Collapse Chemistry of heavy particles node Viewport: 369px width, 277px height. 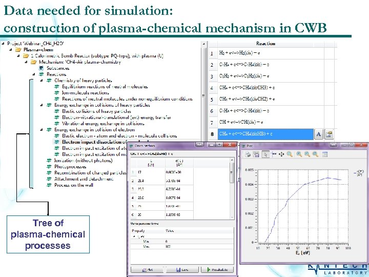42,81
